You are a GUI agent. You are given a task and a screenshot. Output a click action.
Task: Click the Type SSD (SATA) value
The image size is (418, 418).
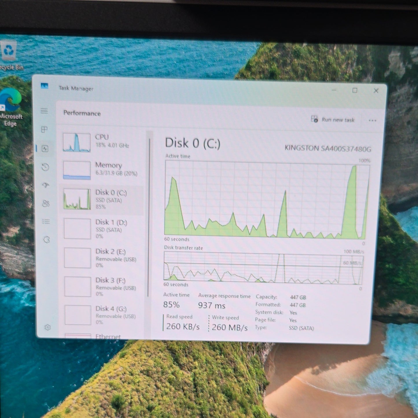pyautogui.click(x=301, y=328)
